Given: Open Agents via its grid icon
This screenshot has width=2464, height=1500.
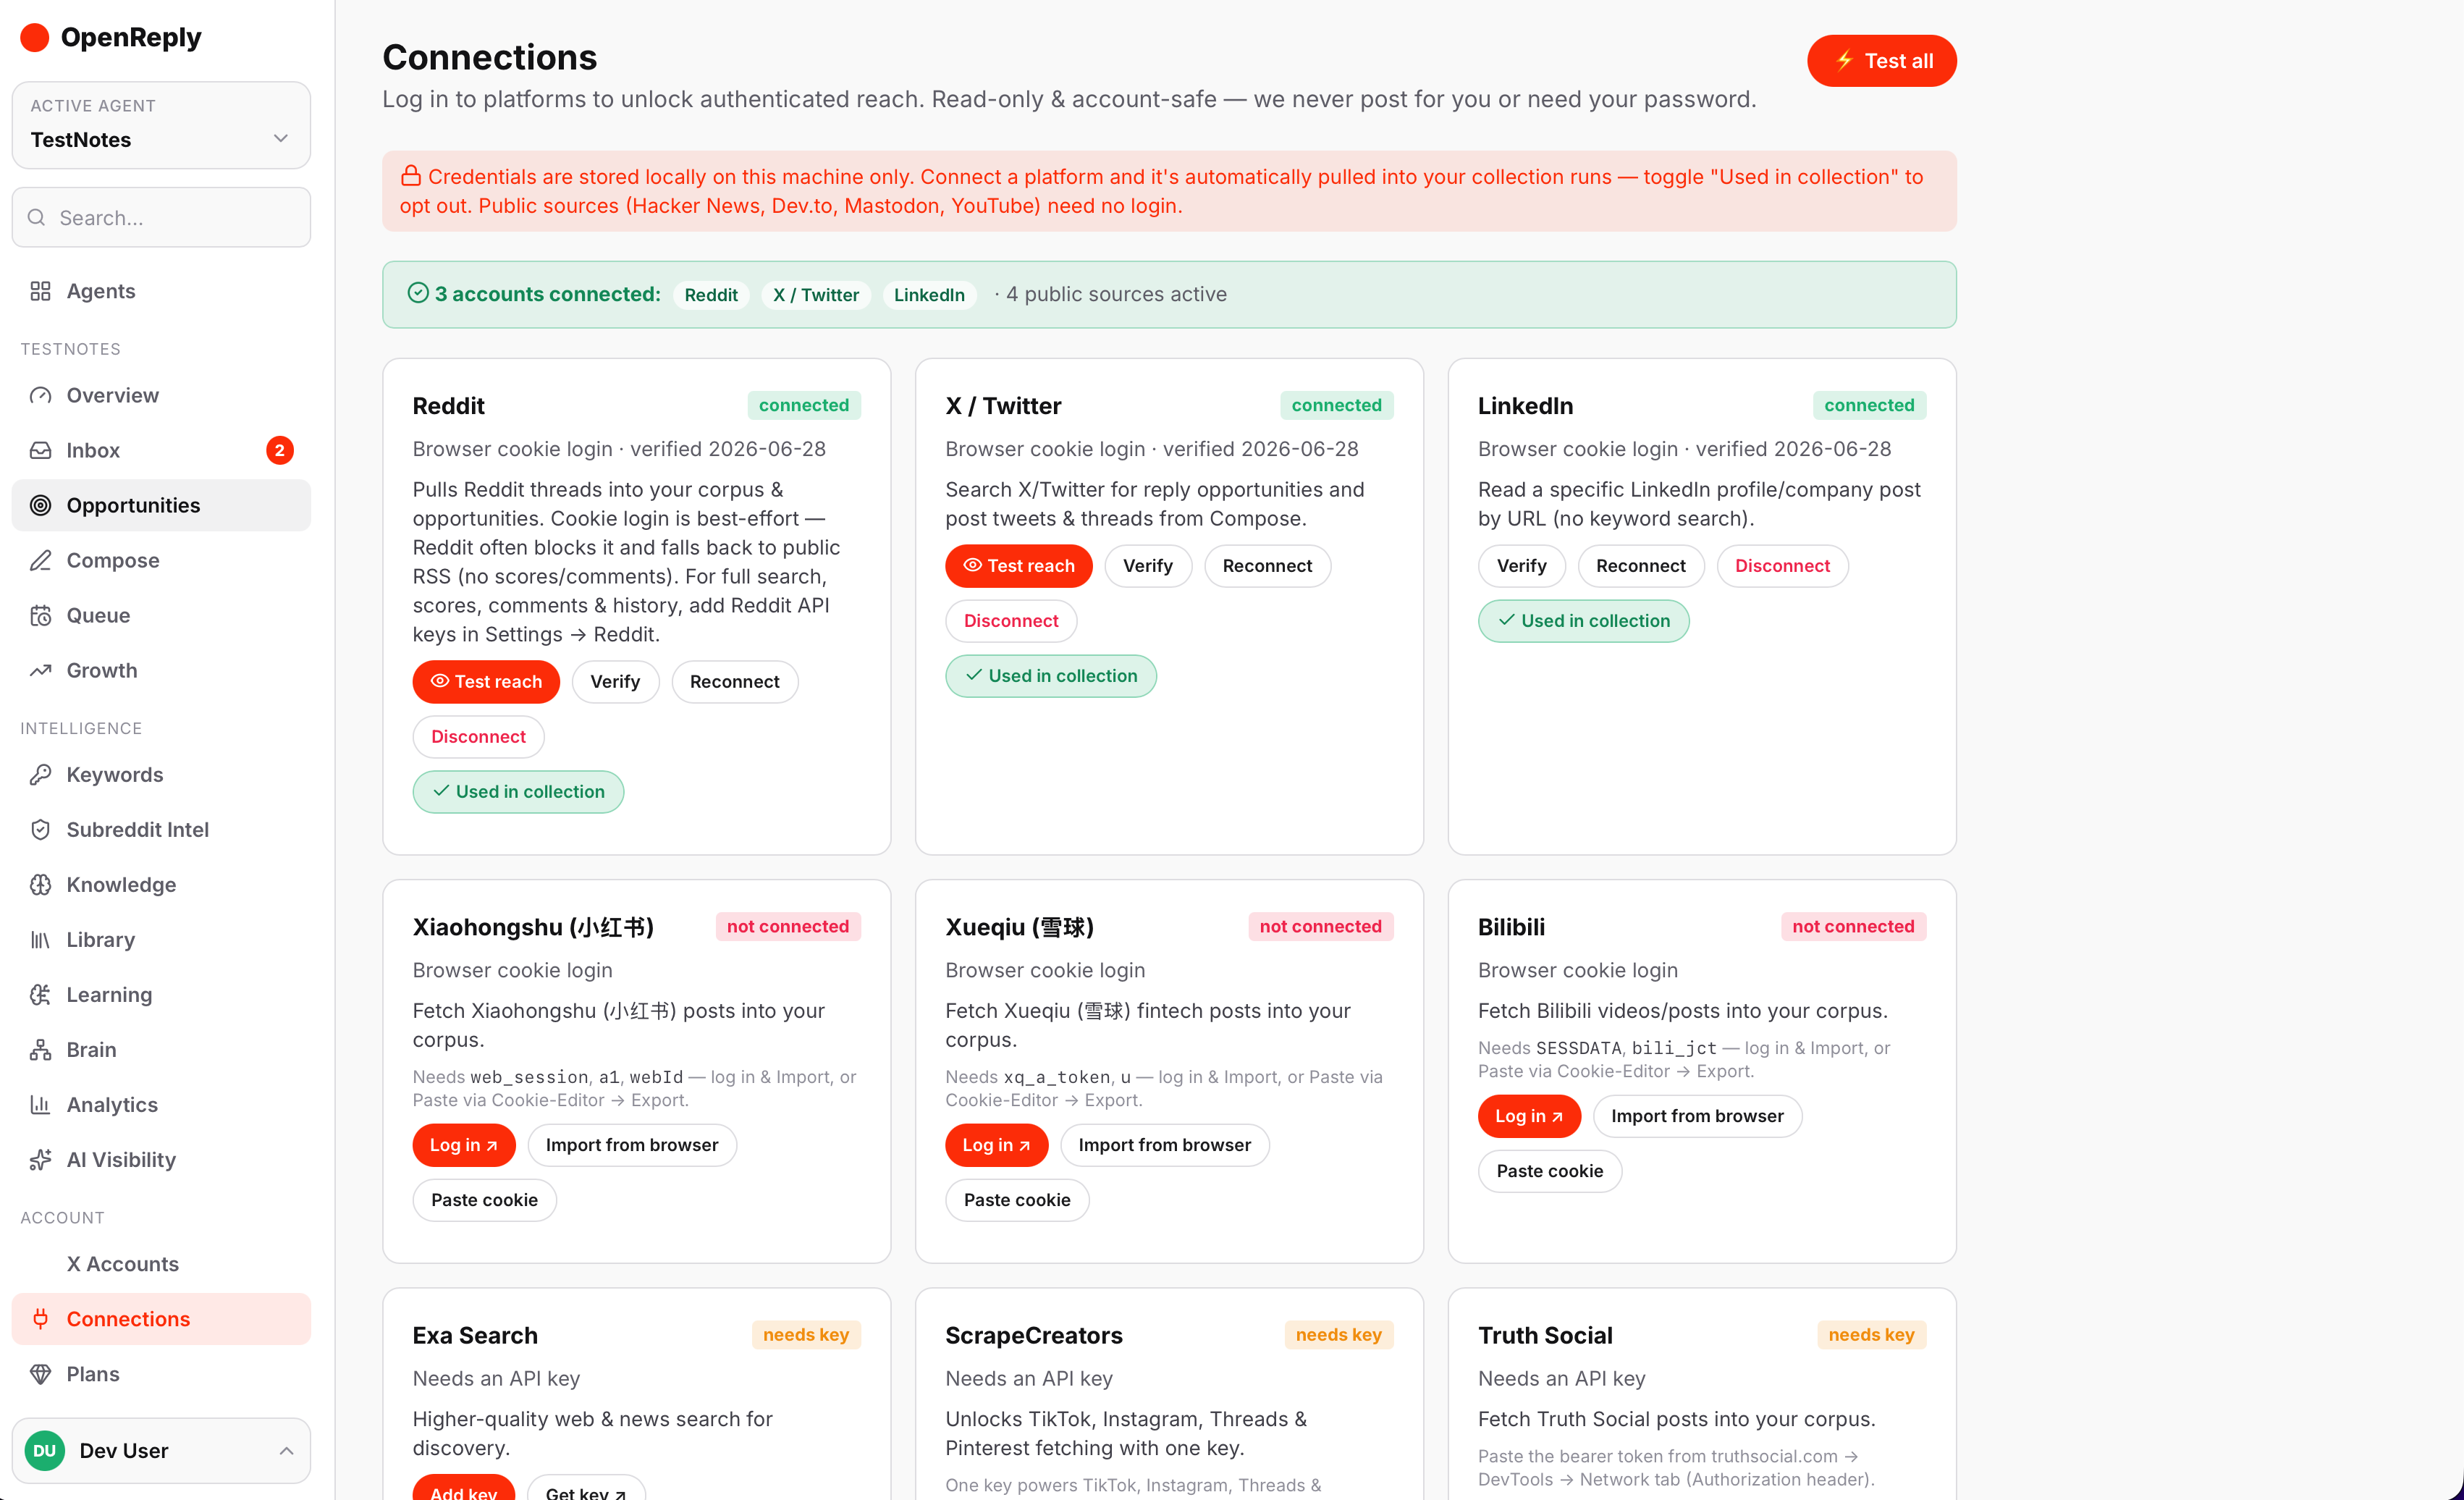Looking at the screenshot, I should [40, 291].
